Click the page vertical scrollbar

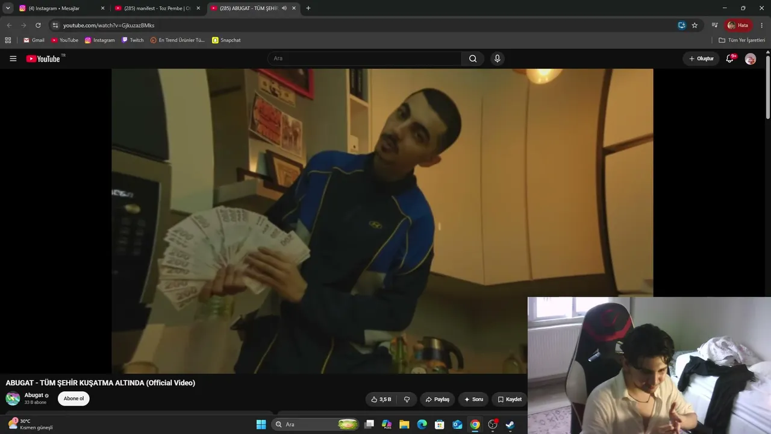tap(768, 87)
